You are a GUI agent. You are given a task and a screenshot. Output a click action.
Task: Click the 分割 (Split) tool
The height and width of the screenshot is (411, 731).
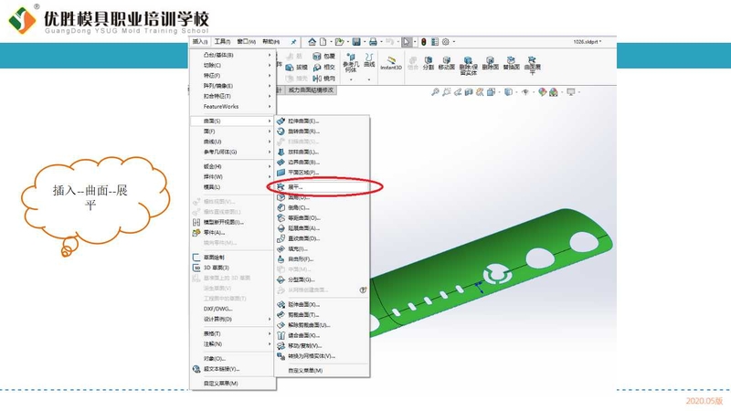point(428,63)
